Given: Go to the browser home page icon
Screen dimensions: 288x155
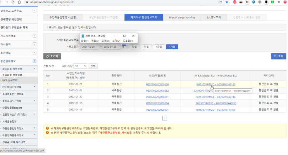Looking at the screenshot, I should (19, 2).
